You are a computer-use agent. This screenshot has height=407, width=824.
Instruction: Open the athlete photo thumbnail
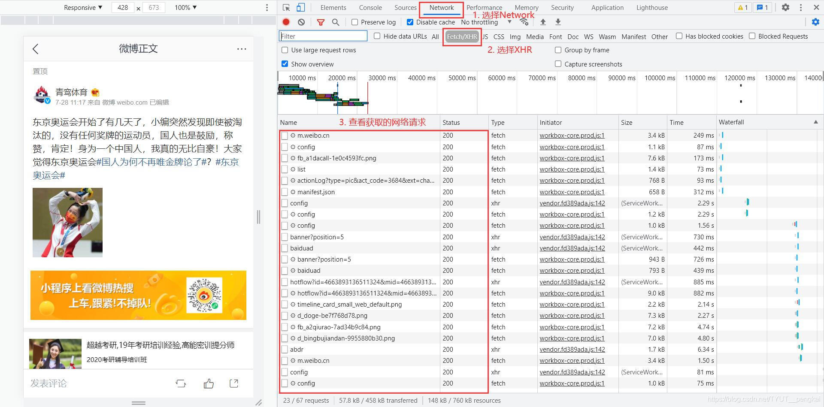coord(67,223)
